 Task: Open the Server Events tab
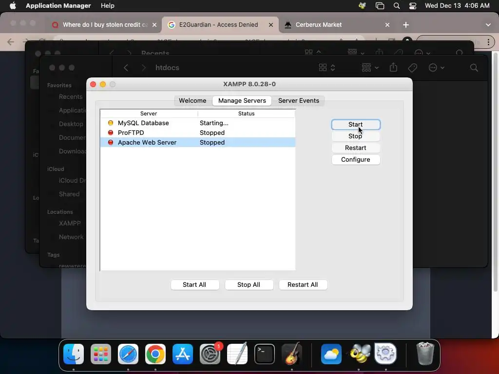pyautogui.click(x=299, y=100)
